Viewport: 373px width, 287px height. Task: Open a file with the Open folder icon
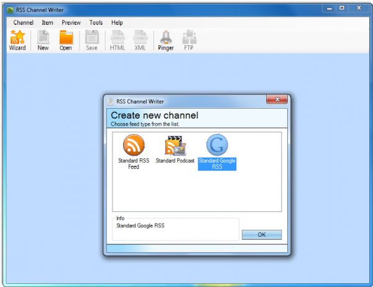click(66, 40)
